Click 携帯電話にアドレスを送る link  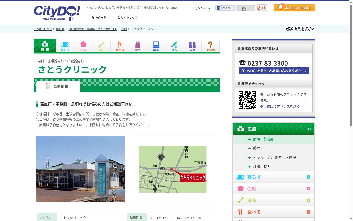pyautogui.click(x=280, y=106)
